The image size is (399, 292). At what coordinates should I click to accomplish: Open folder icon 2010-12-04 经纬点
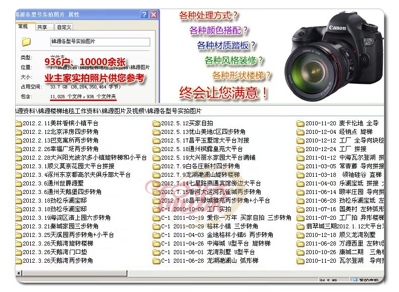click(x=301, y=132)
